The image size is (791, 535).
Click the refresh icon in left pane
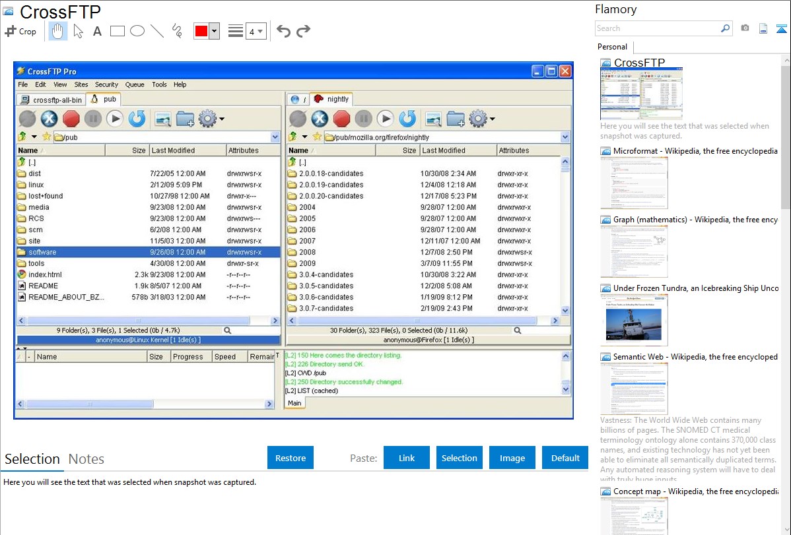point(137,119)
